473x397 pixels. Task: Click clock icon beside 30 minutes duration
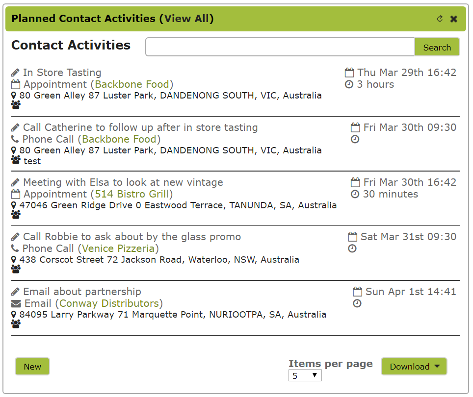coord(355,194)
